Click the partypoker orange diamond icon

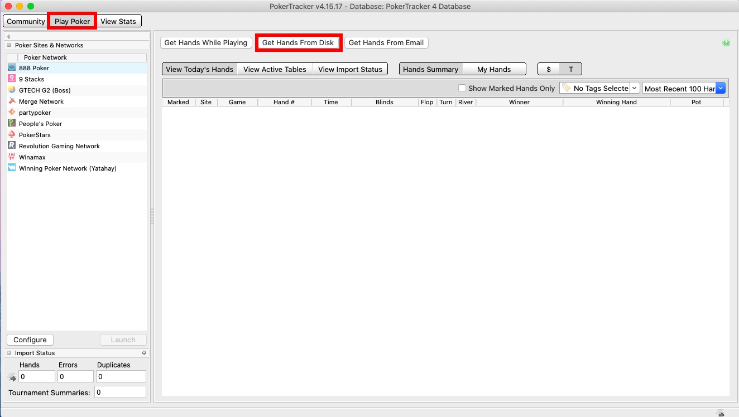12,113
